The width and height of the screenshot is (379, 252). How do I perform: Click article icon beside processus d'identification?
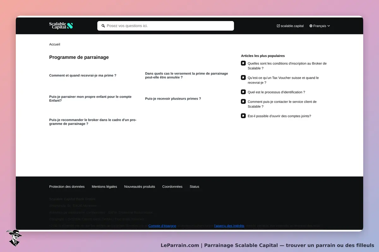pyautogui.click(x=243, y=92)
